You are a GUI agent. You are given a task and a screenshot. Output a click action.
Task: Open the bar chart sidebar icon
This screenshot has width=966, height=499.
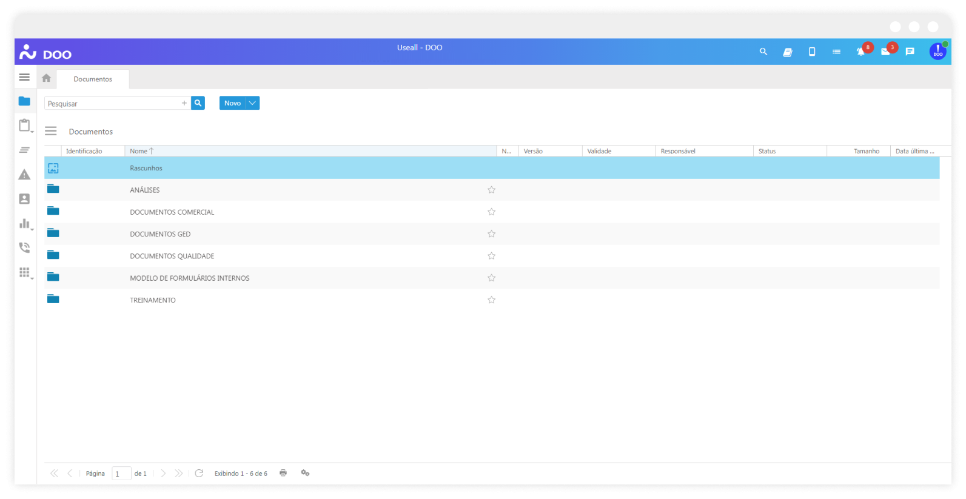tap(24, 224)
